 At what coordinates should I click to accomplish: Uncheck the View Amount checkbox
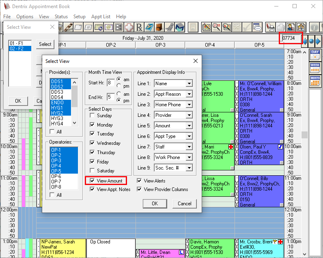pyautogui.click(x=92, y=181)
